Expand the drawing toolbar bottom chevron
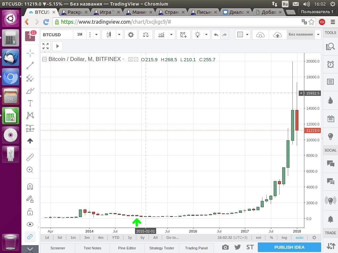The height and width of the screenshot is (253, 338). click(x=30, y=249)
